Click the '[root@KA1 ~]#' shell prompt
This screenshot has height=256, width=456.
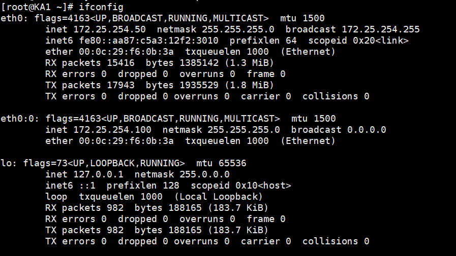coord(37,7)
